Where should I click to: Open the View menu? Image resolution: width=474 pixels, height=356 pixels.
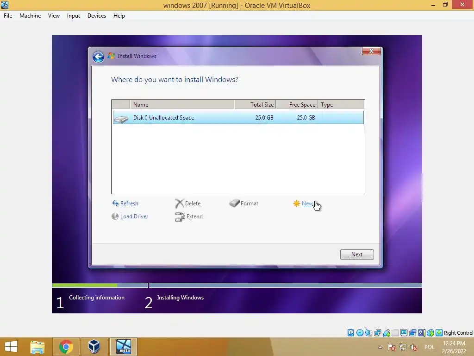pyautogui.click(x=54, y=16)
